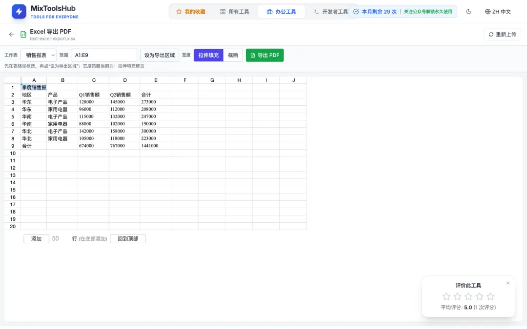527x329 pixels.
Task: Click the back arrow icon
Action: pyautogui.click(x=11, y=34)
